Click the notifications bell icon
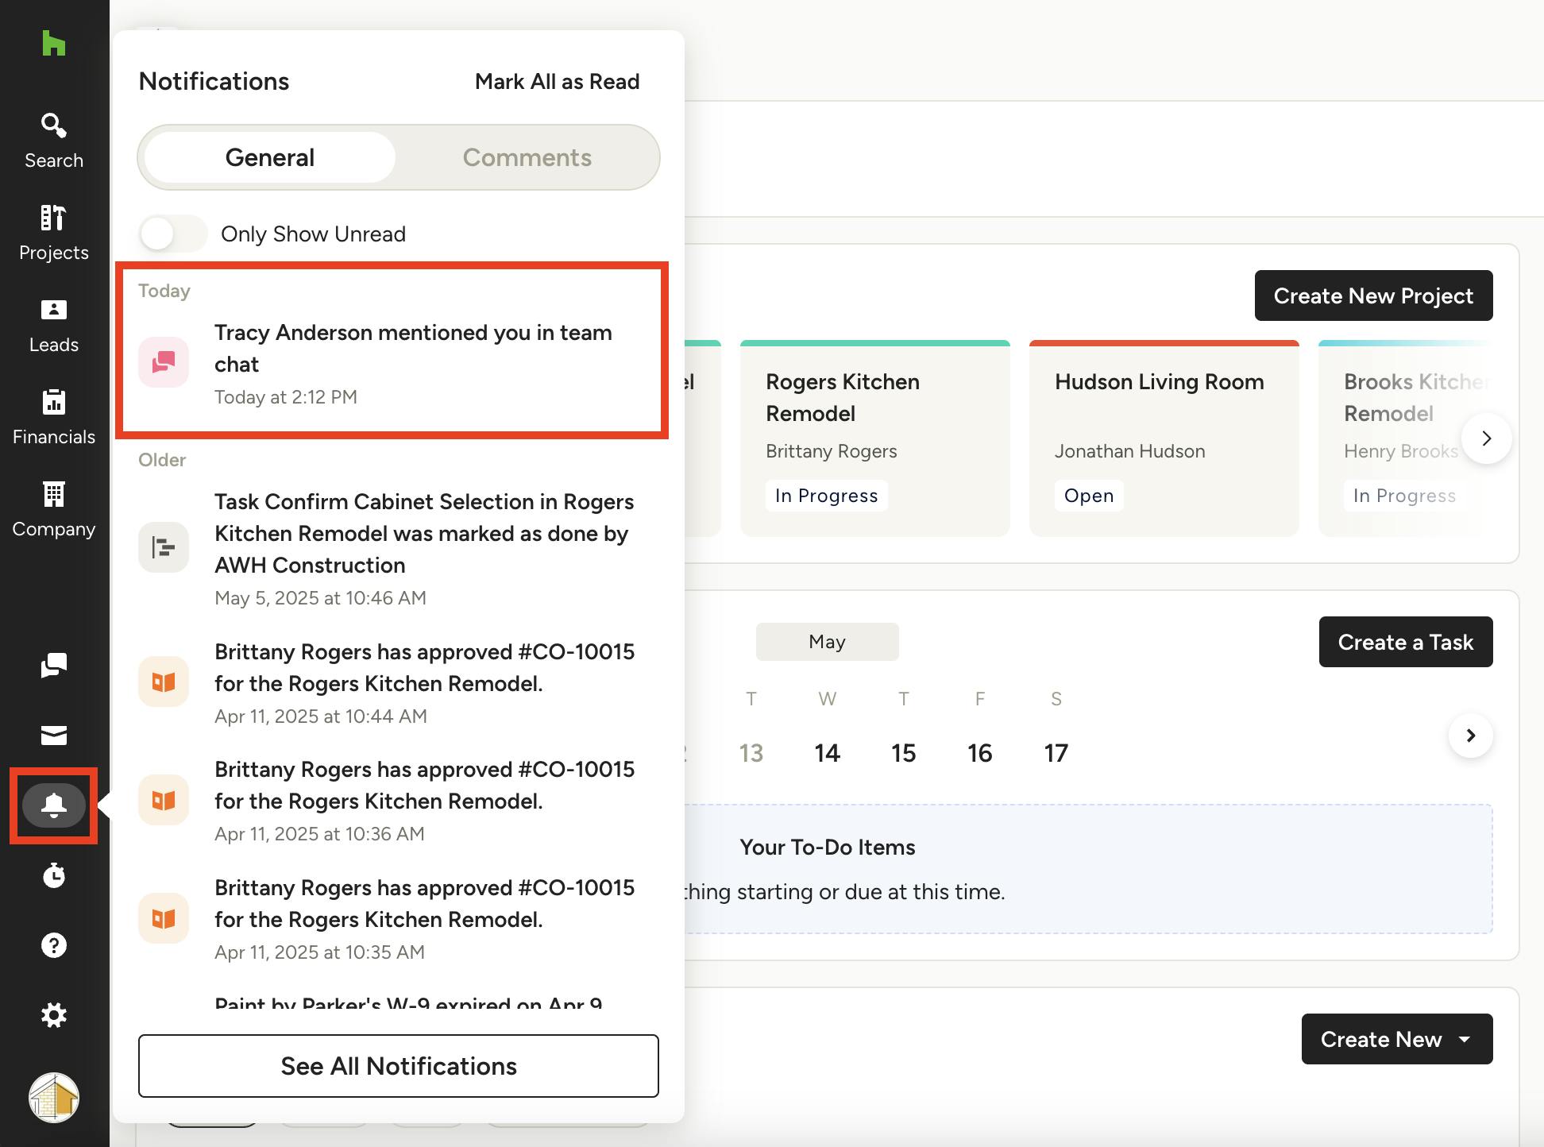 coord(53,805)
